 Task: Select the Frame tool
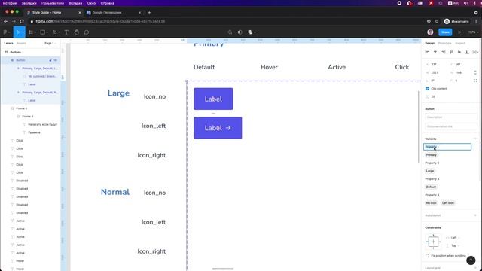pyautogui.click(x=31, y=32)
